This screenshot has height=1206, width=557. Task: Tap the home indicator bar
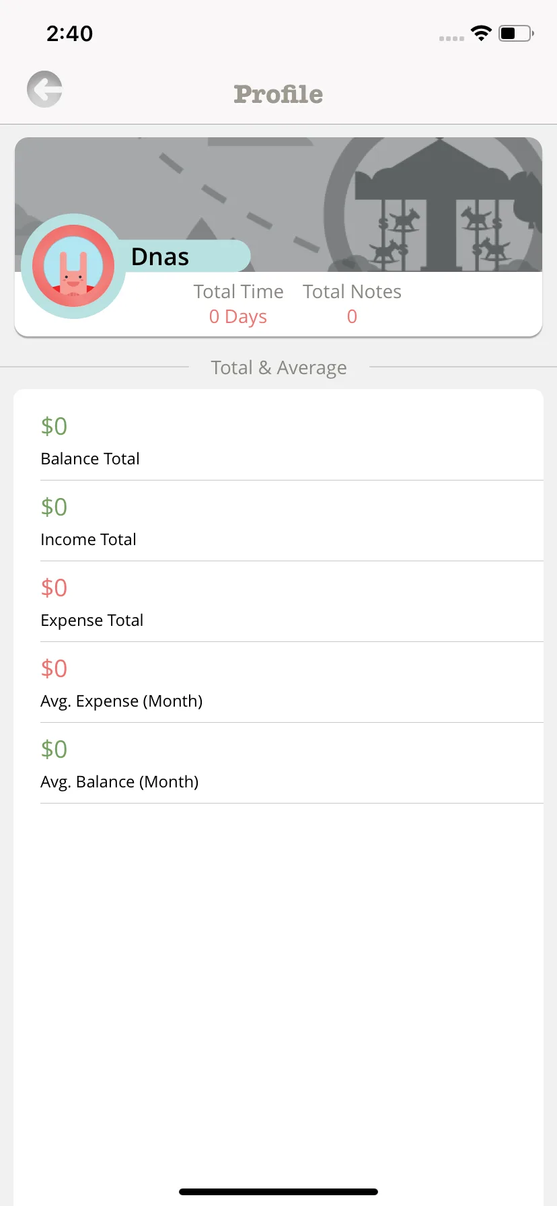[x=278, y=1192]
